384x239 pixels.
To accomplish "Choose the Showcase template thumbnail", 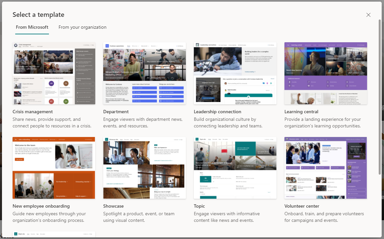I will coord(145,168).
